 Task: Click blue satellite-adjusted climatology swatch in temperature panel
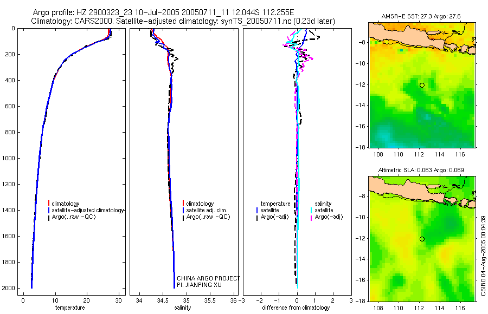tap(49, 210)
